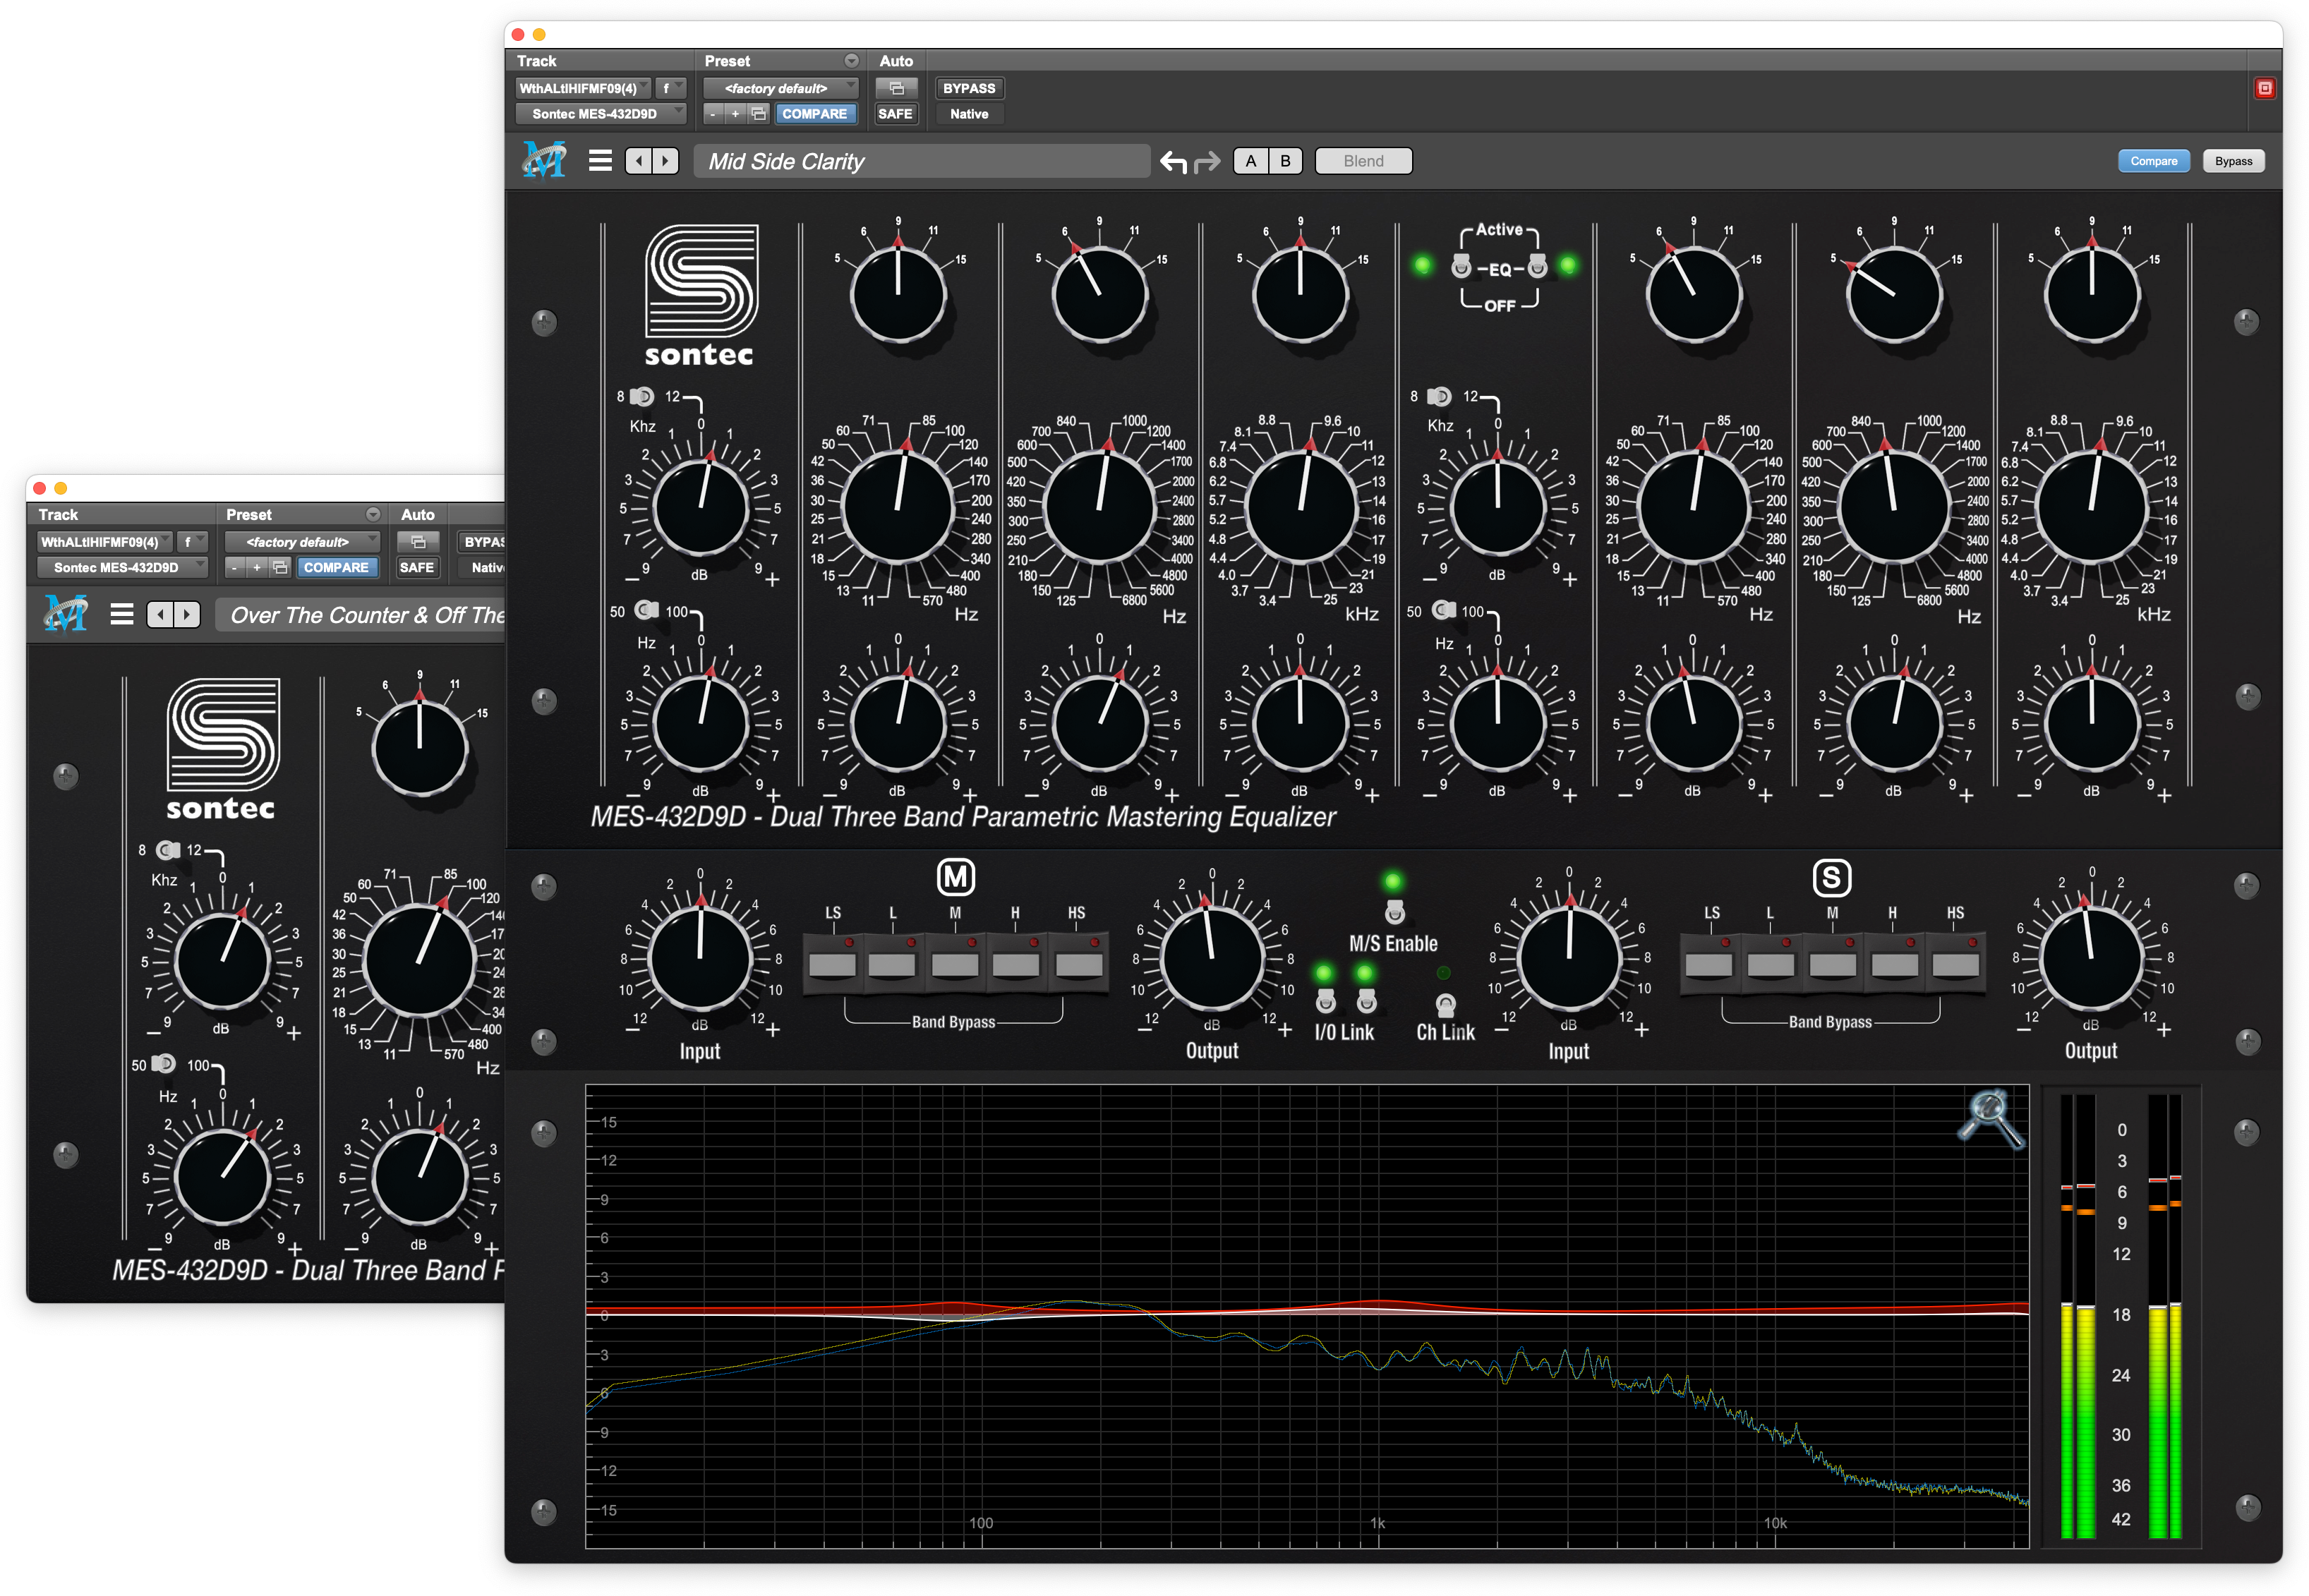Image resolution: width=2309 pixels, height=1596 pixels.
Task: Click next preset arrow in back window
Action: [x=187, y=614]
